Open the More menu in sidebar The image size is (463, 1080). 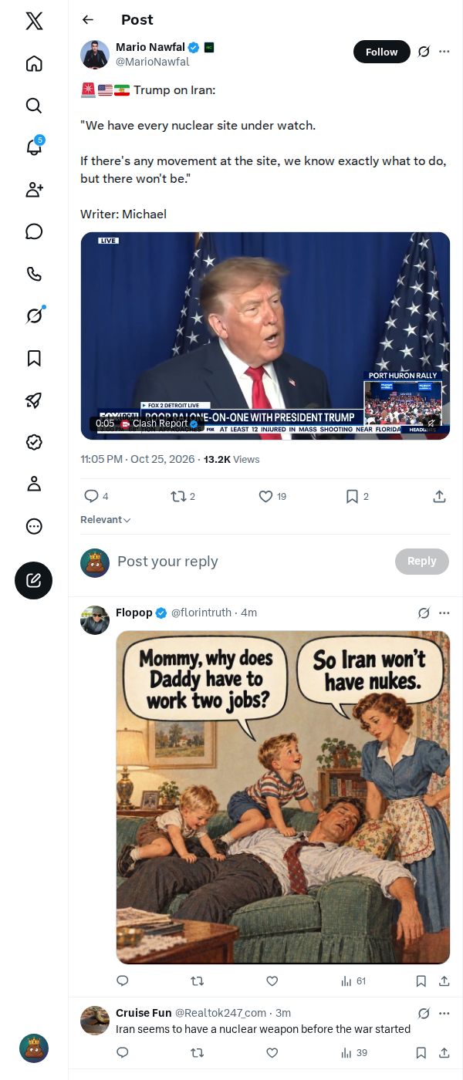34,526
